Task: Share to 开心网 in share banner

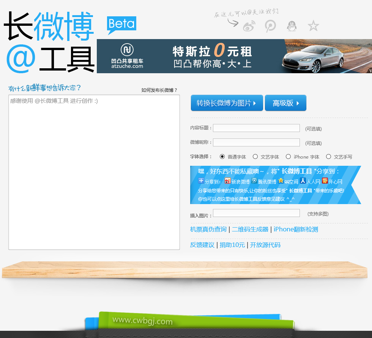Action: (332, 181)
